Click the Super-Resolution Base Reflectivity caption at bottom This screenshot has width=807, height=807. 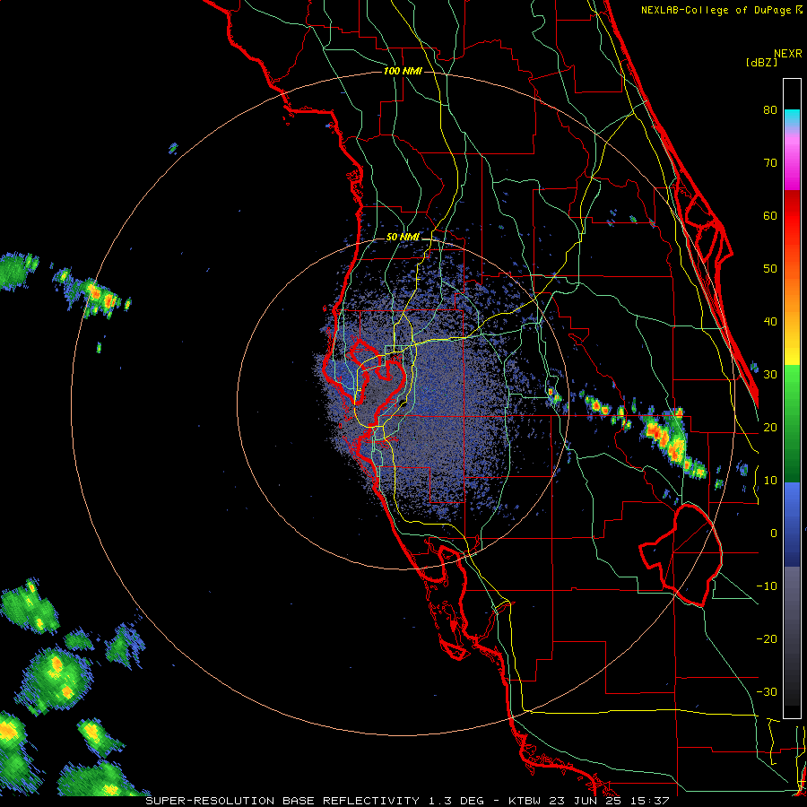407,801
